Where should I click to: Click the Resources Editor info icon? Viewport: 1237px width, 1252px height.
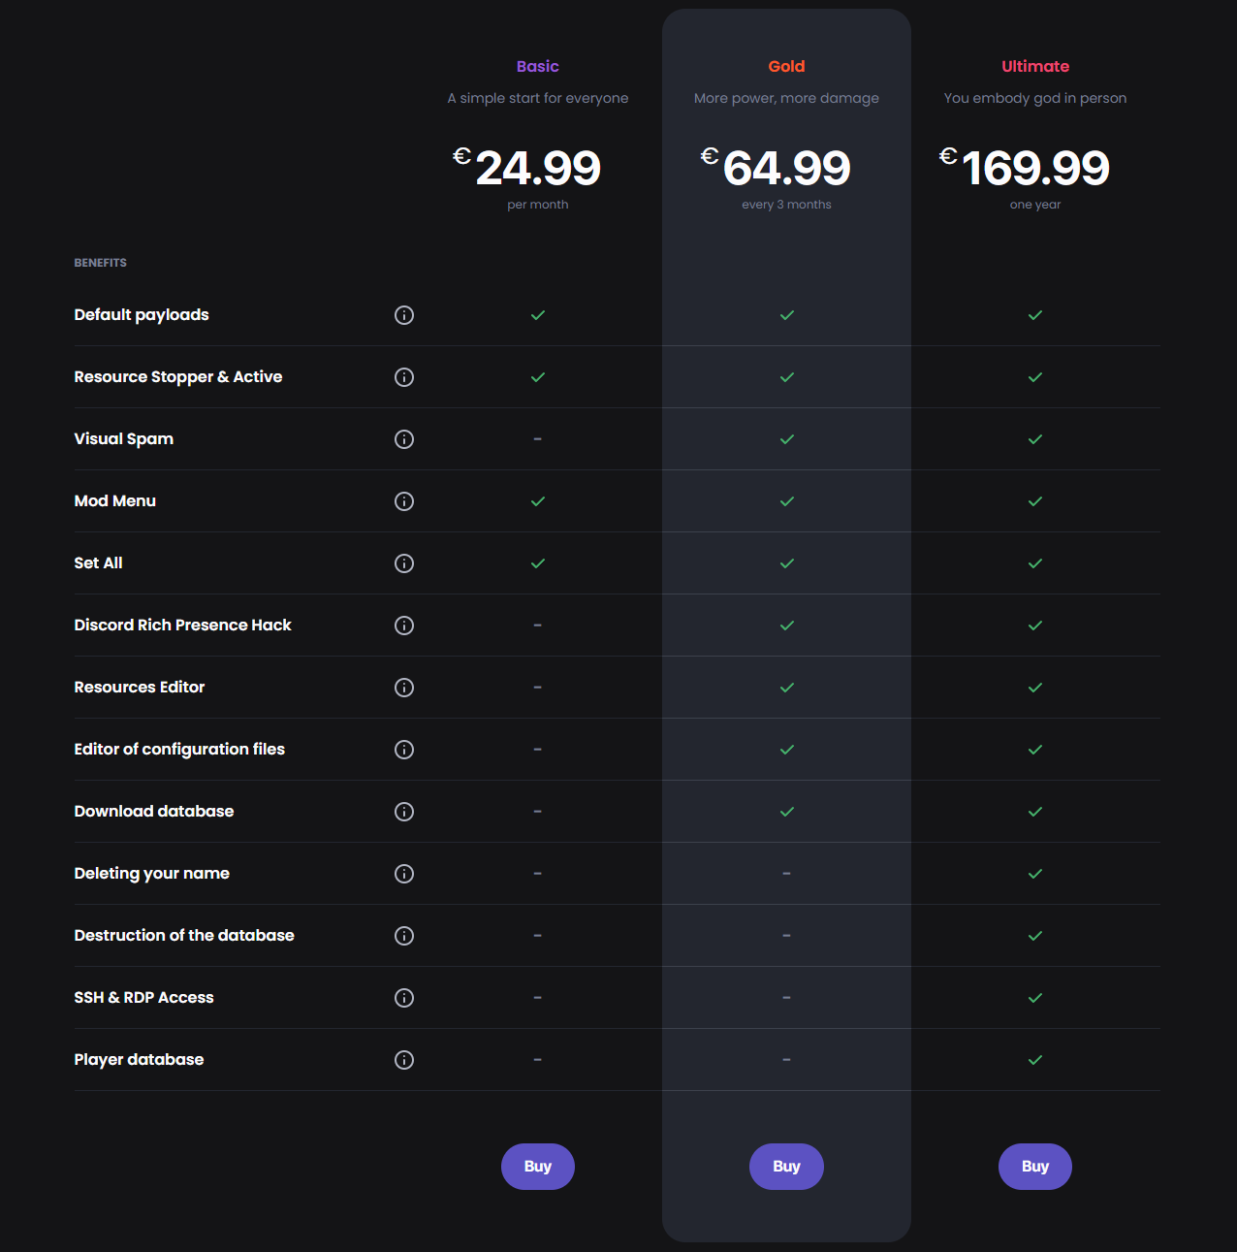[404, 688]
